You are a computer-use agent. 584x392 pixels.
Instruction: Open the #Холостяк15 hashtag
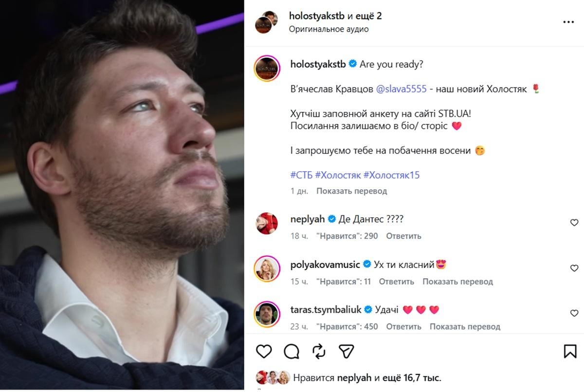[391, 175]
